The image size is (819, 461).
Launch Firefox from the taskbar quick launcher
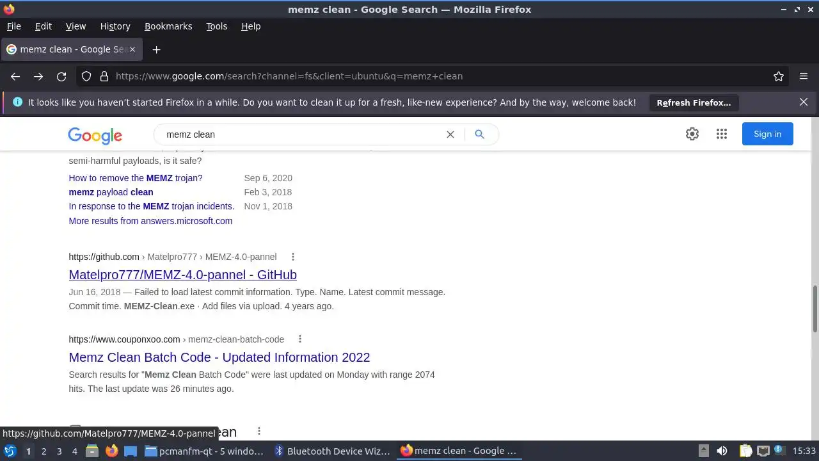[112, 451]
